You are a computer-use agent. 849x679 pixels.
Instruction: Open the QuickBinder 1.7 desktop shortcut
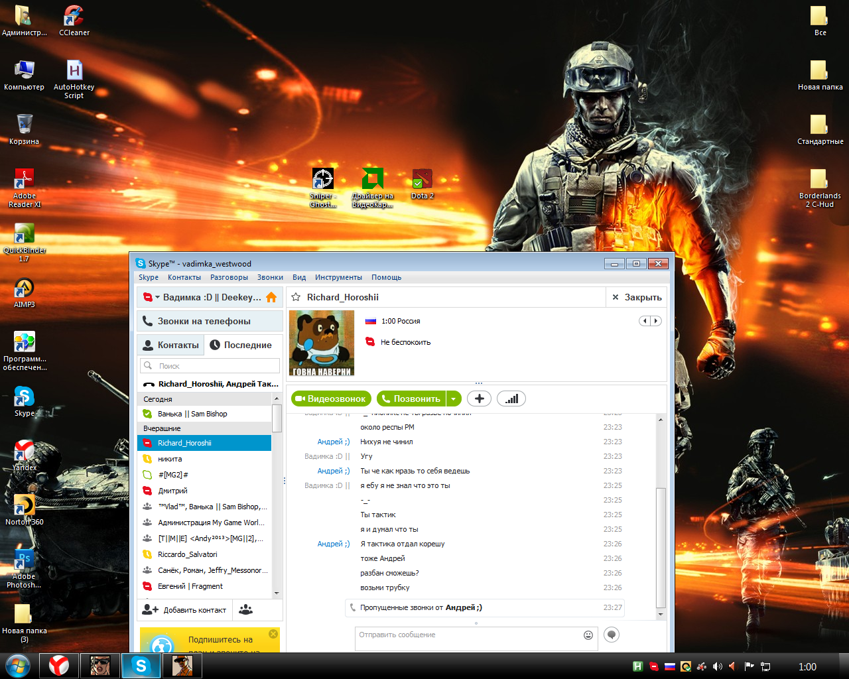[25, 242]
